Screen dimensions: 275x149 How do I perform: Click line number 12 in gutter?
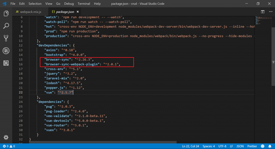(x=21, y=45)
